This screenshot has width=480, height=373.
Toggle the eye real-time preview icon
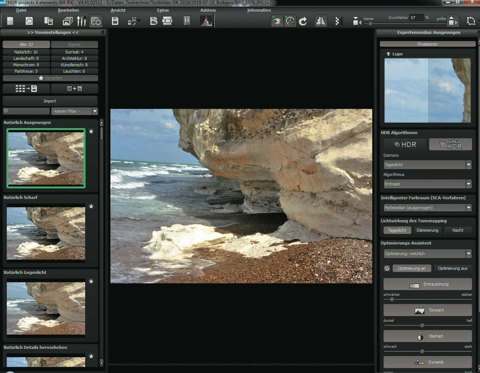277,21
